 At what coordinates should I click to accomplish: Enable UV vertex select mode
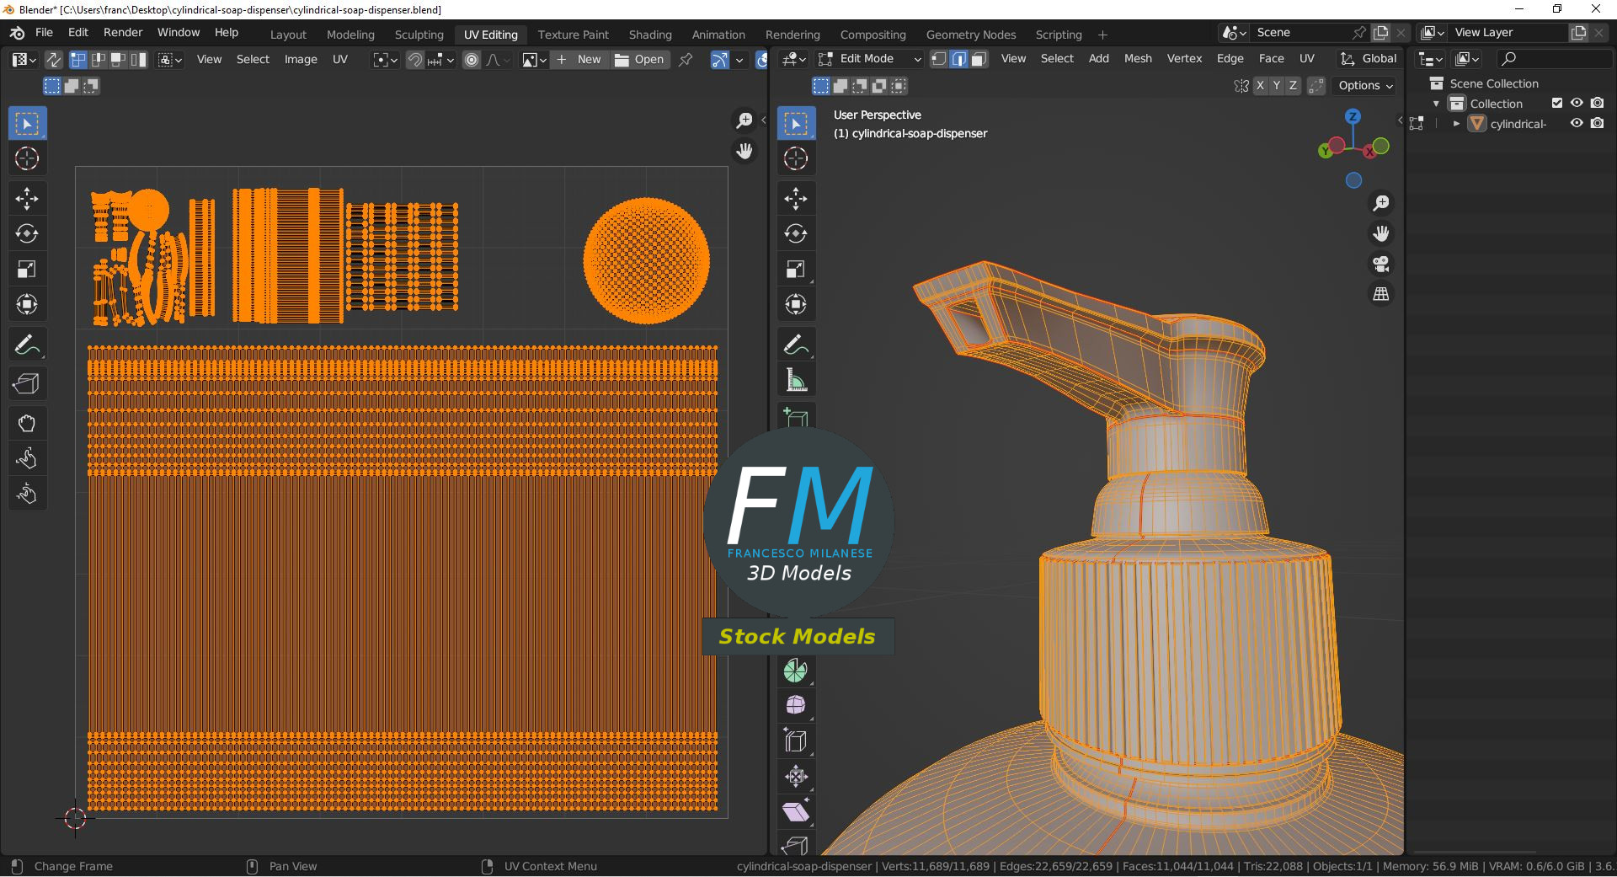(x=78, y=60)
